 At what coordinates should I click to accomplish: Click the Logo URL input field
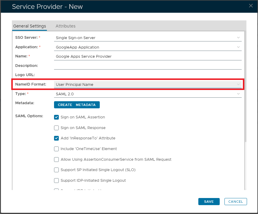(x=148, y=75)
